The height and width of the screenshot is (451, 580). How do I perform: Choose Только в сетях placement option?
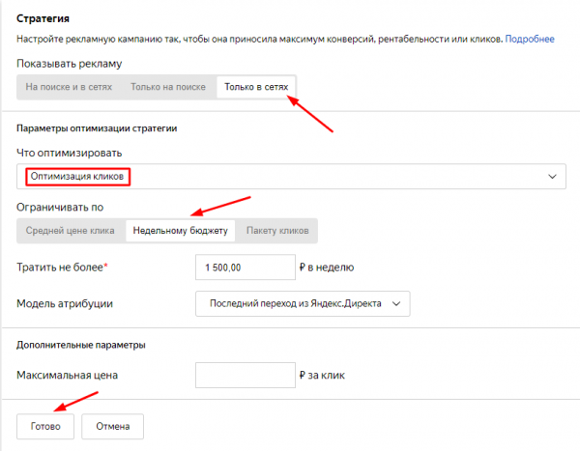pos(256,87)
